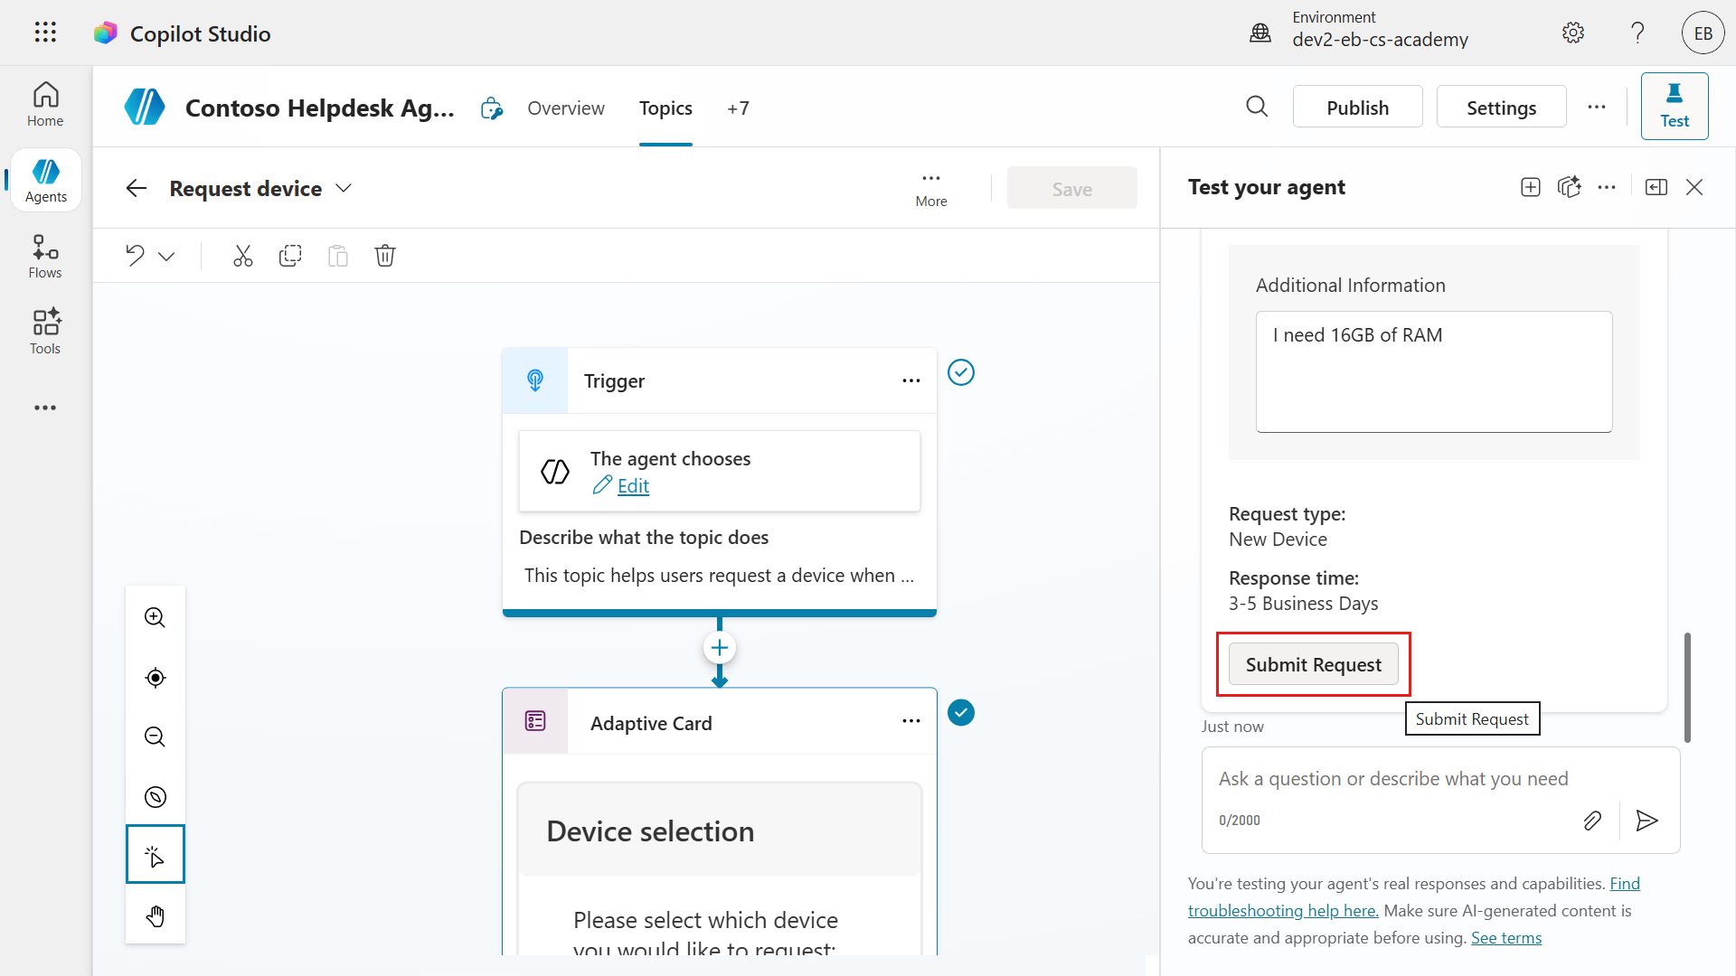Image resolution: width=1736 pixels, height=976 pixels.
Task: Select the hand pan tool
Action: click(x=156, y=916)
